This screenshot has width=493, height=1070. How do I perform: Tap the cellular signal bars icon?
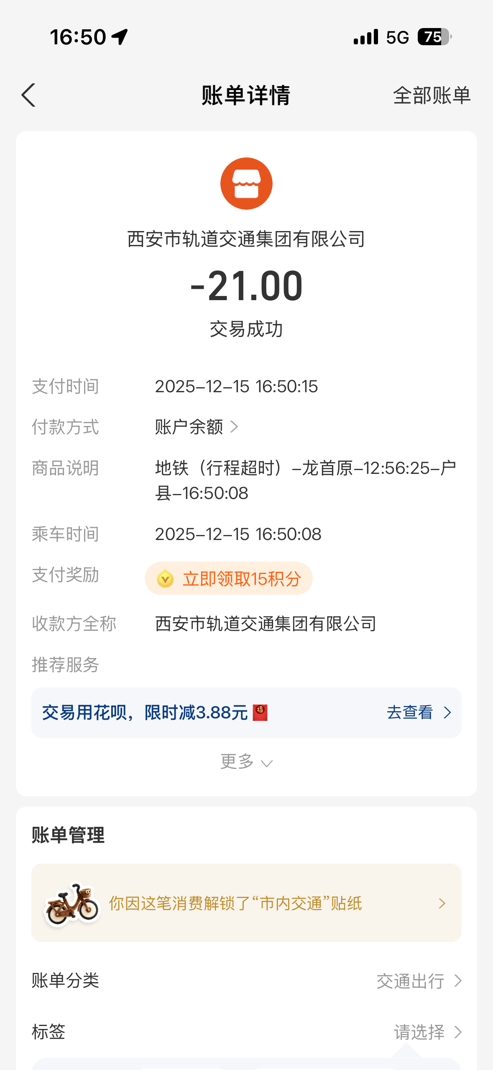point(366,37)
